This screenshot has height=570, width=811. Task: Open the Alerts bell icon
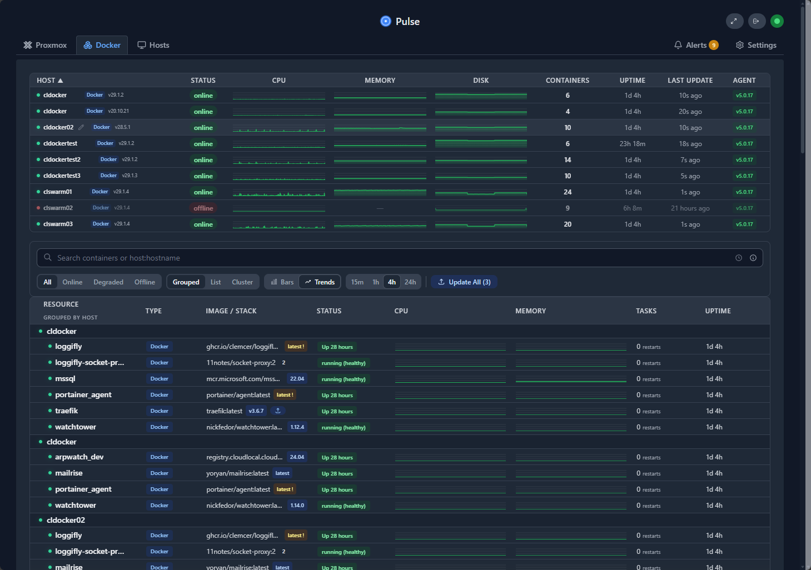click(x=679, y=44)
